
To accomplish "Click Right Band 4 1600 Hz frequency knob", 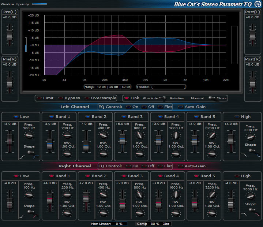I will coord(176,194).
